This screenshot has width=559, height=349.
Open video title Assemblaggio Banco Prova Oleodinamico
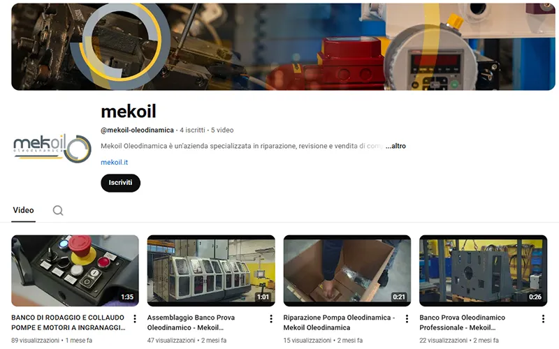(191, 322)
